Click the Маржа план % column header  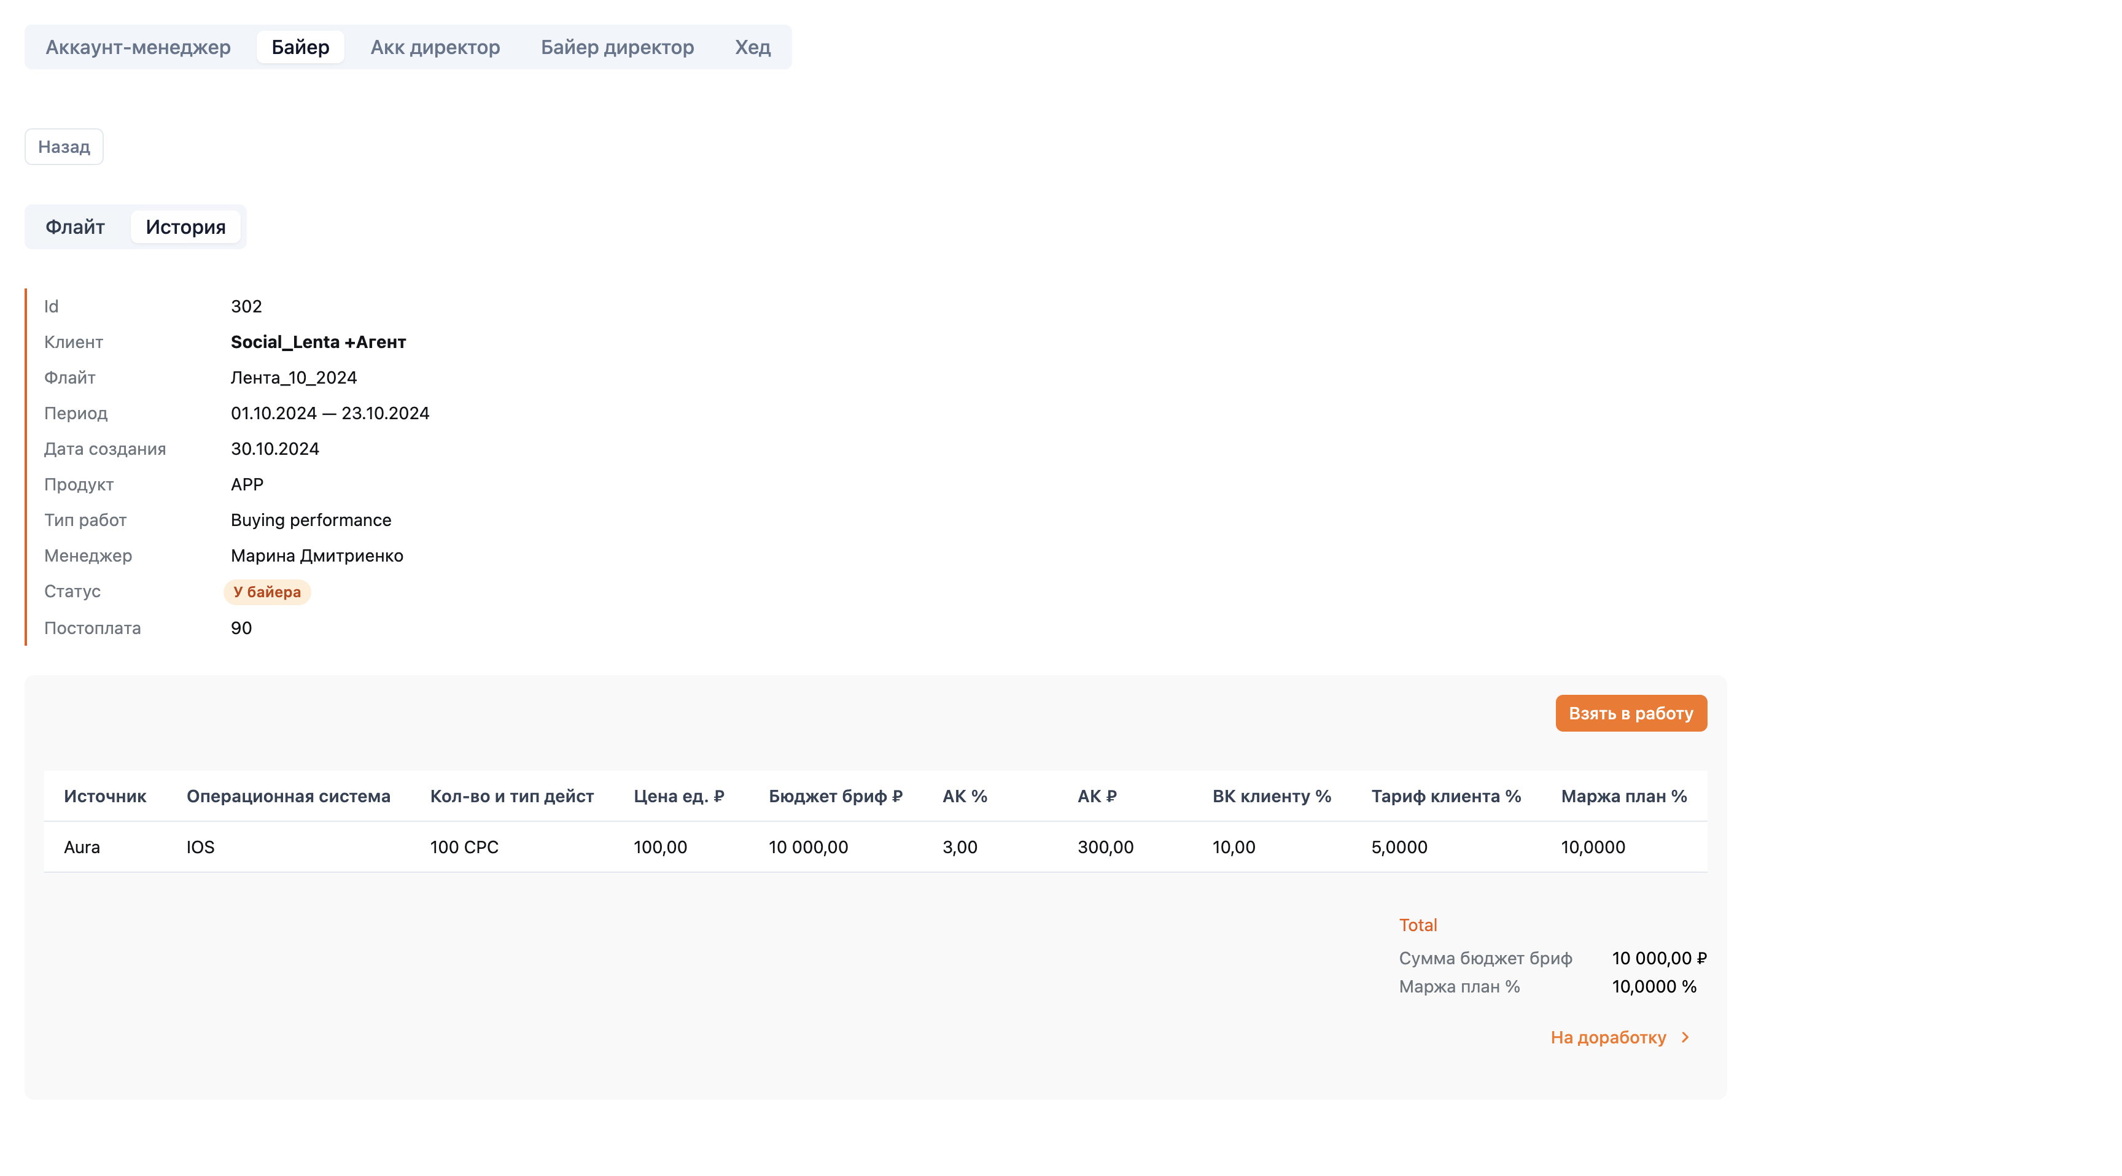point(1623,795)
